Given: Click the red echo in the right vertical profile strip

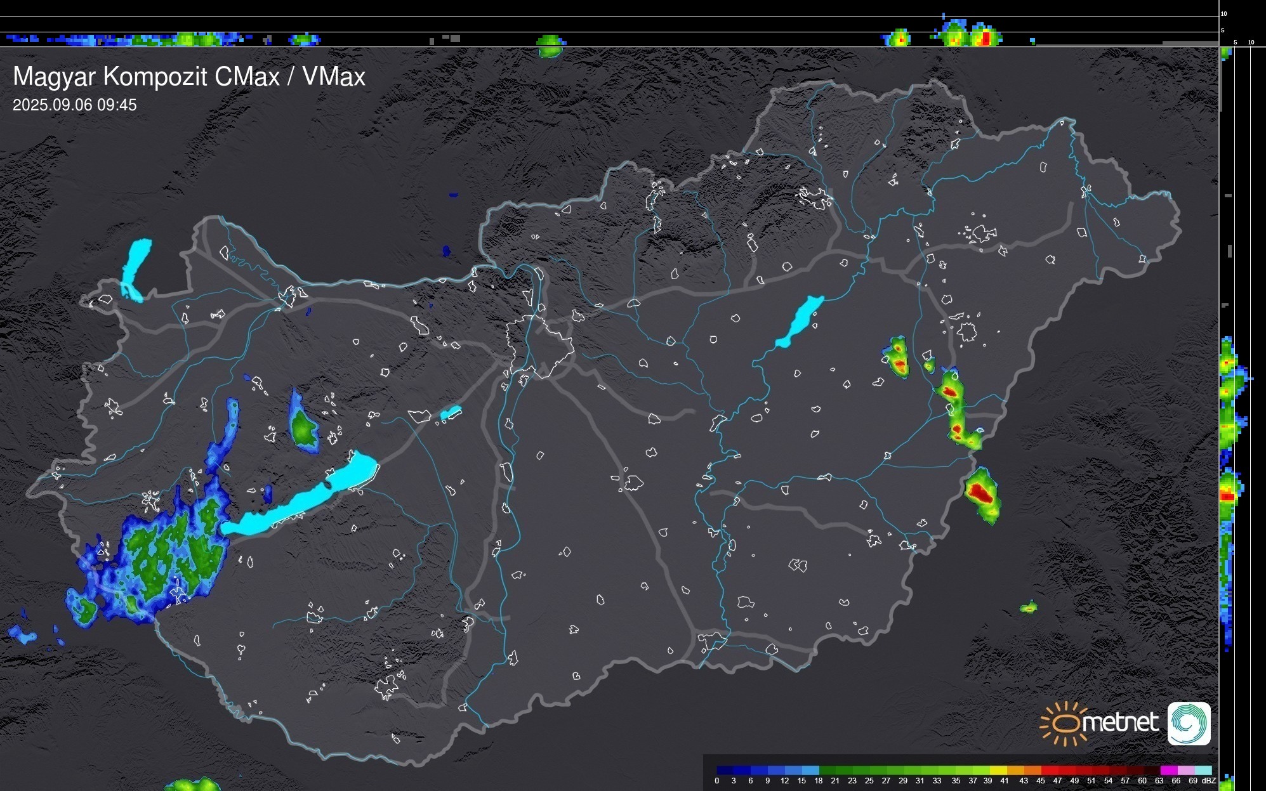Looking at the screenshot, I should [x=1227, y=497].
